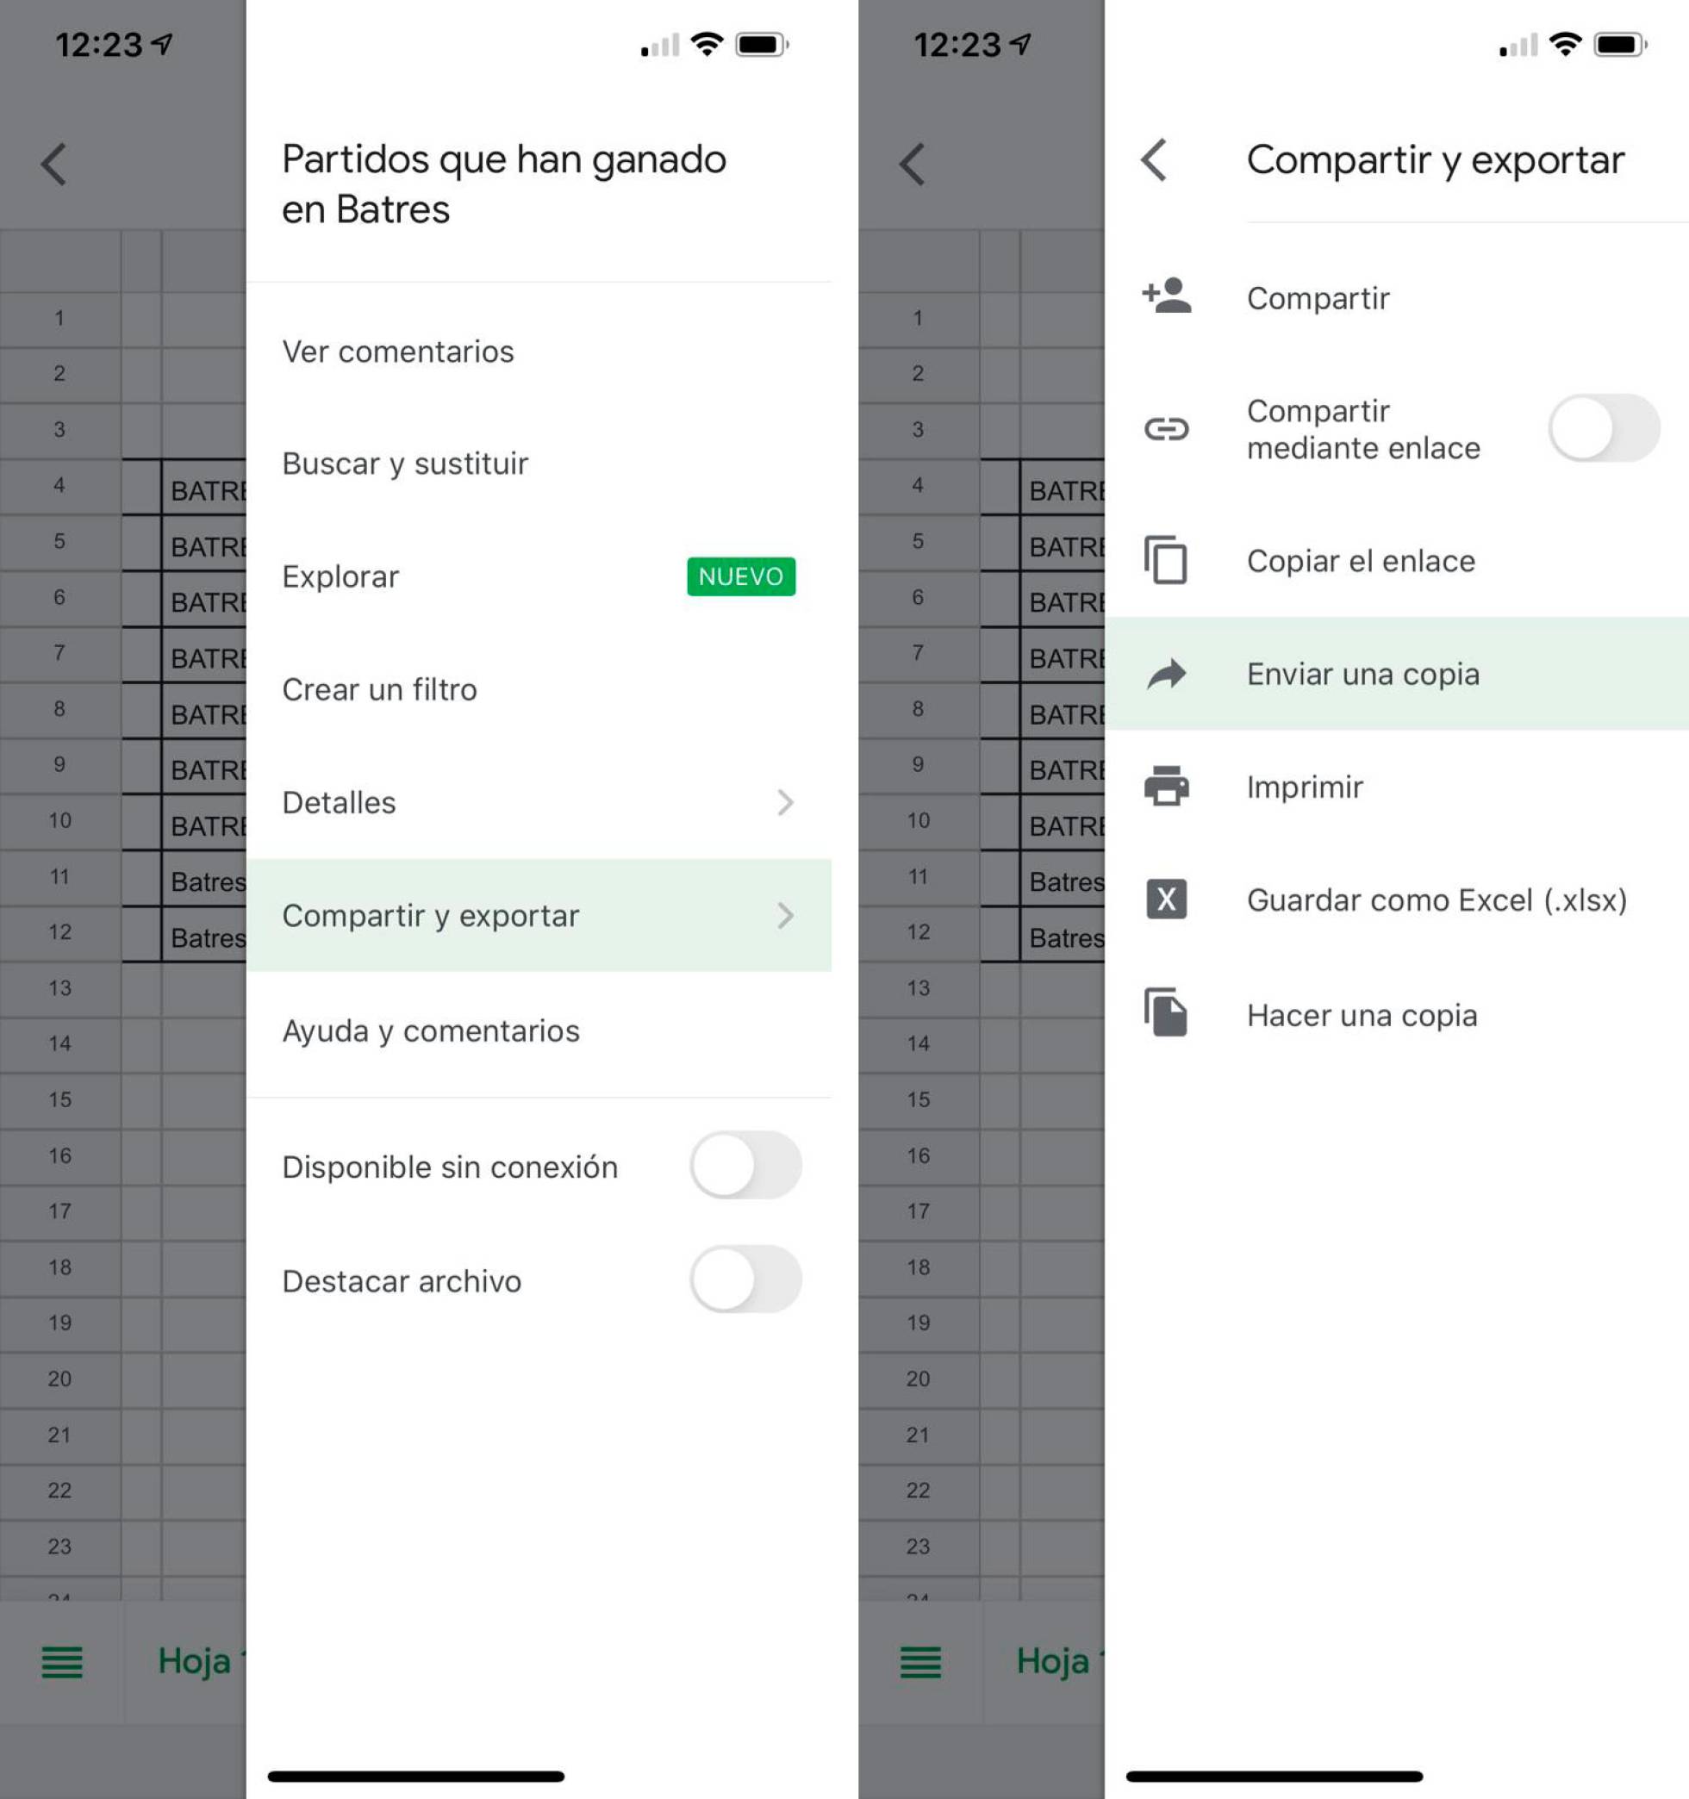Image resolution: width=1689 pixels, height=1799 pixels.
Task: Click the link chain icon
Action: pyautogui.click(x=1166, y=428)
